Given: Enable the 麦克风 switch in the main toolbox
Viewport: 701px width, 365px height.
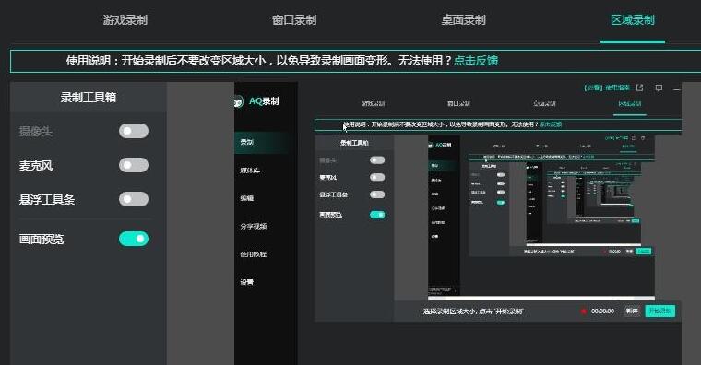Looking at the screenshot, I should pyautogui.click(x=134, y=165).
